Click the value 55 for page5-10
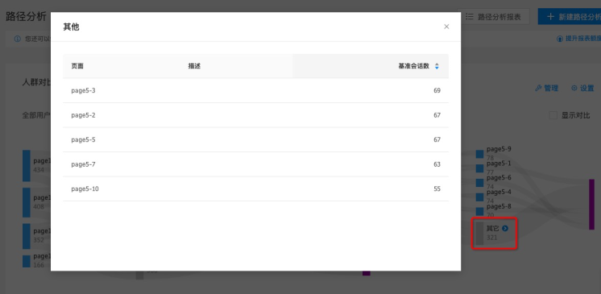Screen dimensions: 601x294 pyautogui.click(x=437, y=188)
